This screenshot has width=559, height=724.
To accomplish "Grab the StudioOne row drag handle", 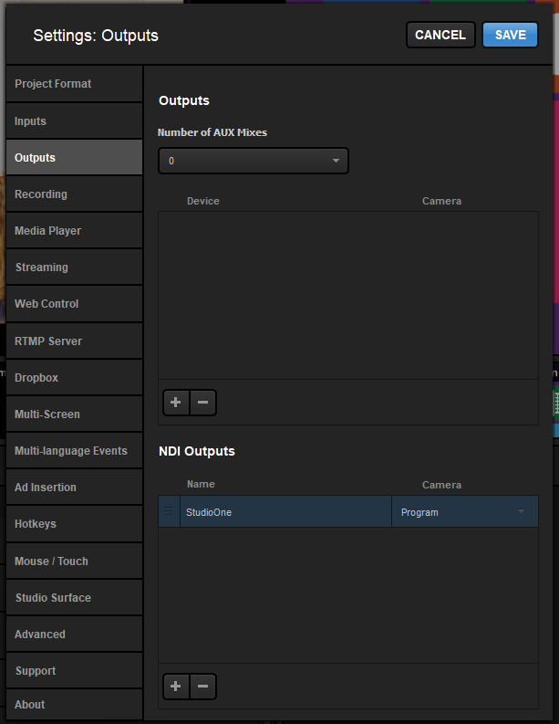I will pos(169,512).
